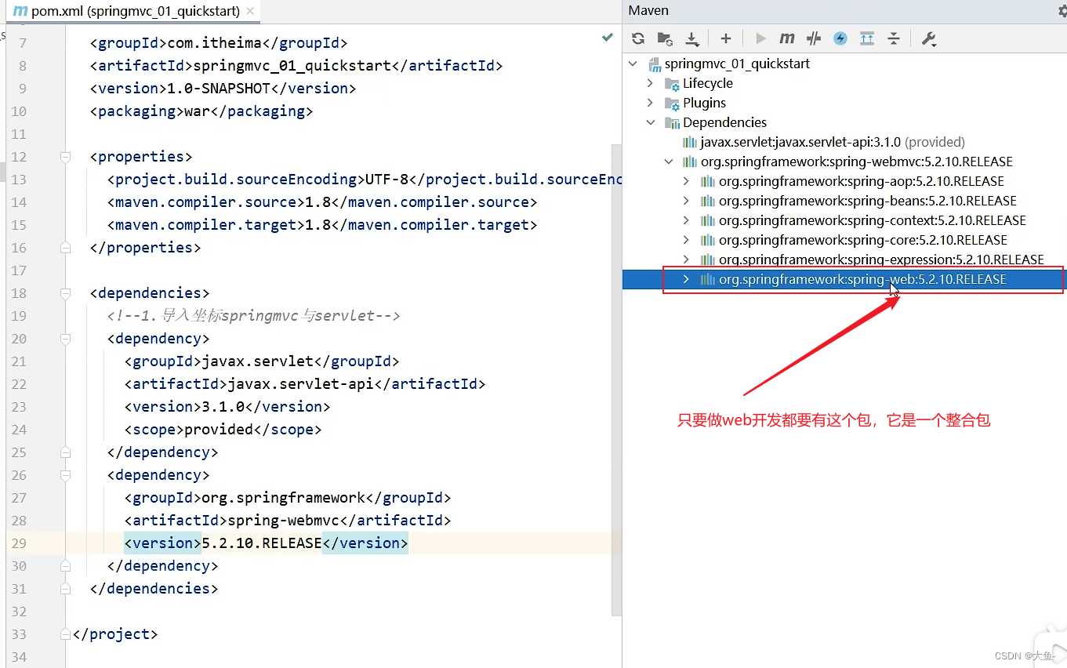Click 'provided' scope value on line 24
The image size is (1067, 668).
click(219, 430)
